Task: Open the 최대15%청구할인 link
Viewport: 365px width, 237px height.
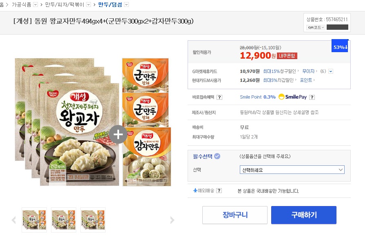Action: pos(280,71)
